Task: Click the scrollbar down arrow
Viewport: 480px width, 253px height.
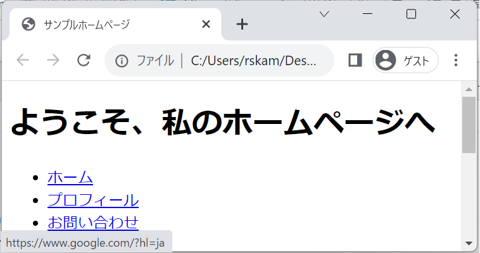Action: pyautogui.click(x=469, y=244)
